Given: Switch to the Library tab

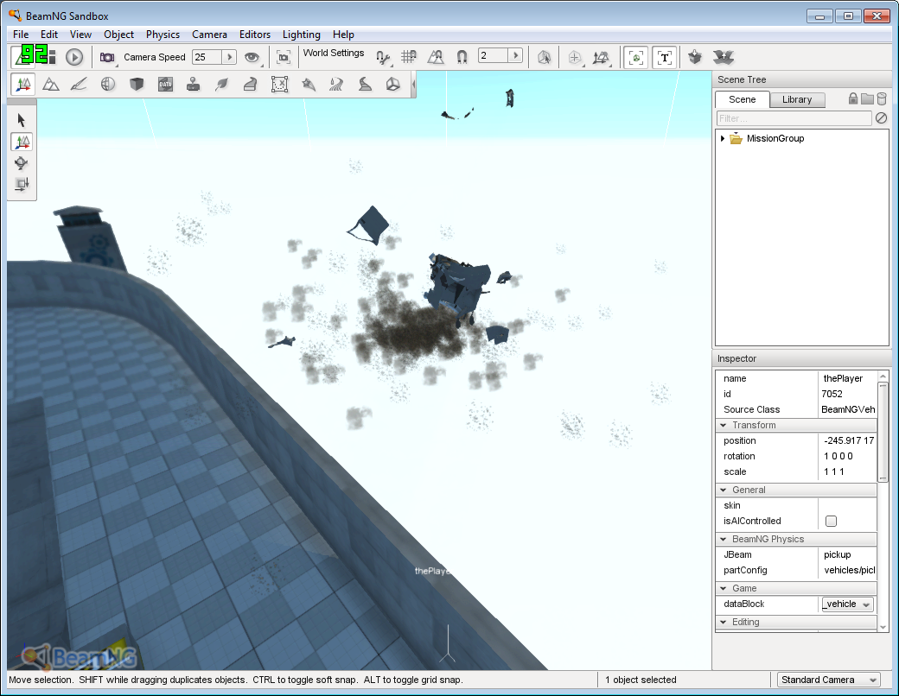Looking at the screenshot, I should tap(797, 99).
